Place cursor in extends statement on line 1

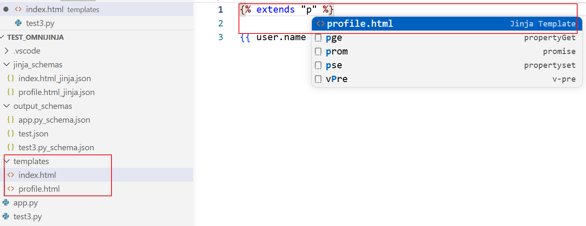click(x=287, y=10)
